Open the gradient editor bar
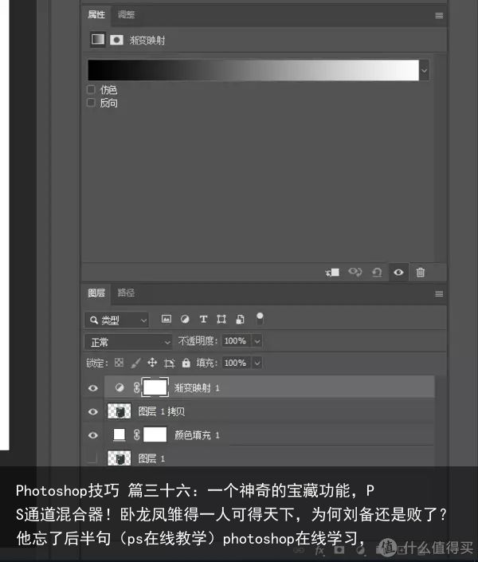Image resolution: width=478 pixels, height=562 pixels. tap(253, 70)
